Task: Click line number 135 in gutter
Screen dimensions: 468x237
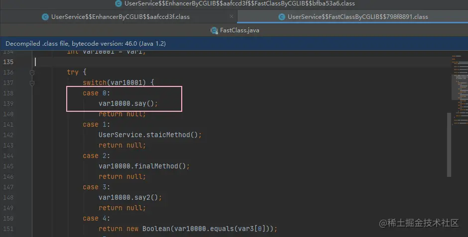Action: [8, 62]
